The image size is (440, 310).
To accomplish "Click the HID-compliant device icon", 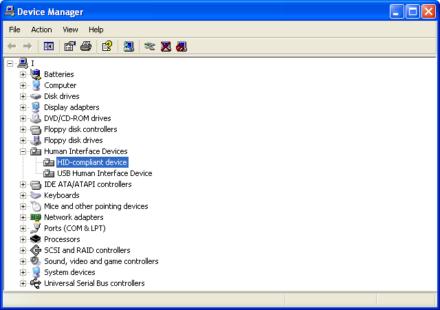I will pyautogui.click(x=49, y=162).
